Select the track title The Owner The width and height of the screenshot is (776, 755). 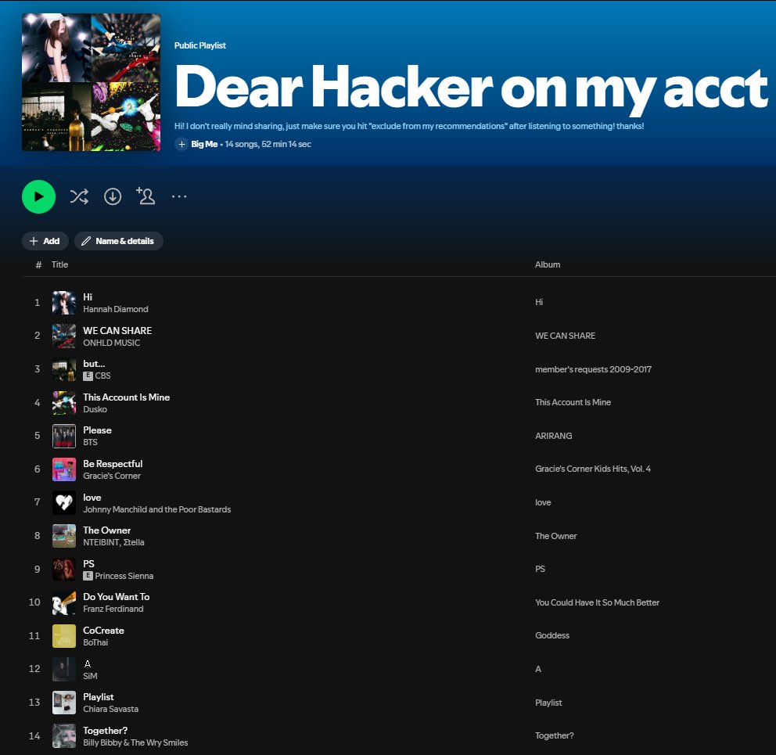(107, 530)
